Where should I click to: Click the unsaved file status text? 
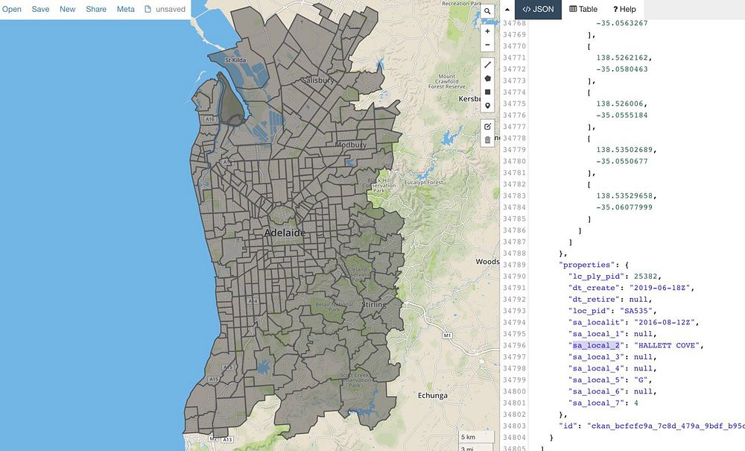(x=171, y=9)
